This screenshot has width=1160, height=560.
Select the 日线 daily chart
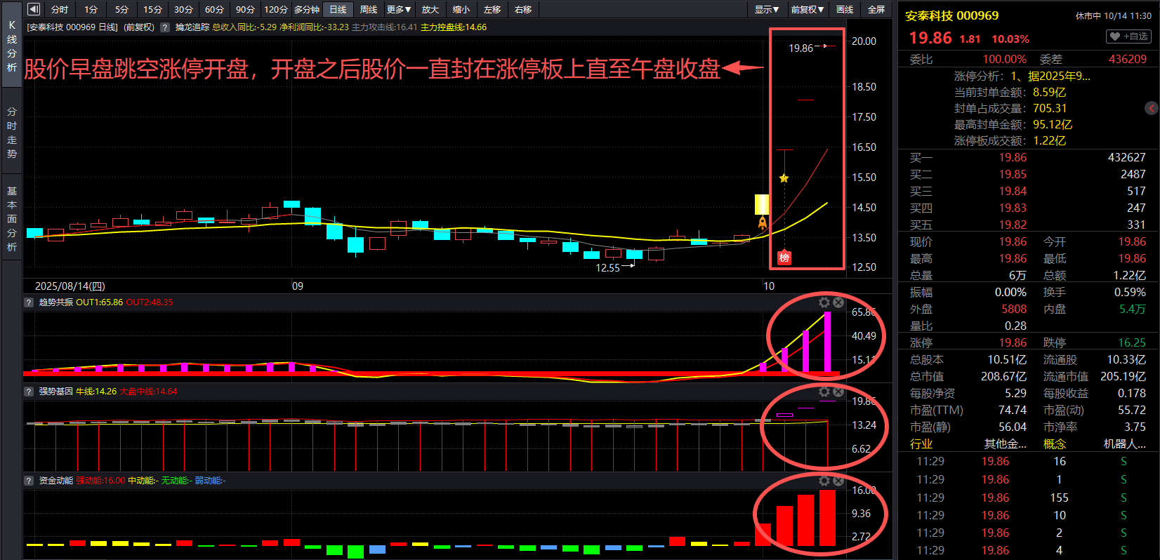tap(338, 9)
